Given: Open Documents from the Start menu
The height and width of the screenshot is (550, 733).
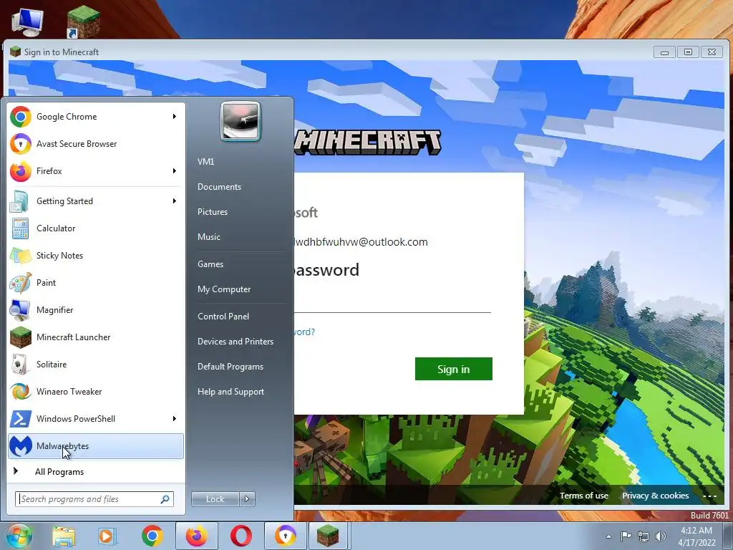Looking at the screenshot, I should (x=219, y=187).
